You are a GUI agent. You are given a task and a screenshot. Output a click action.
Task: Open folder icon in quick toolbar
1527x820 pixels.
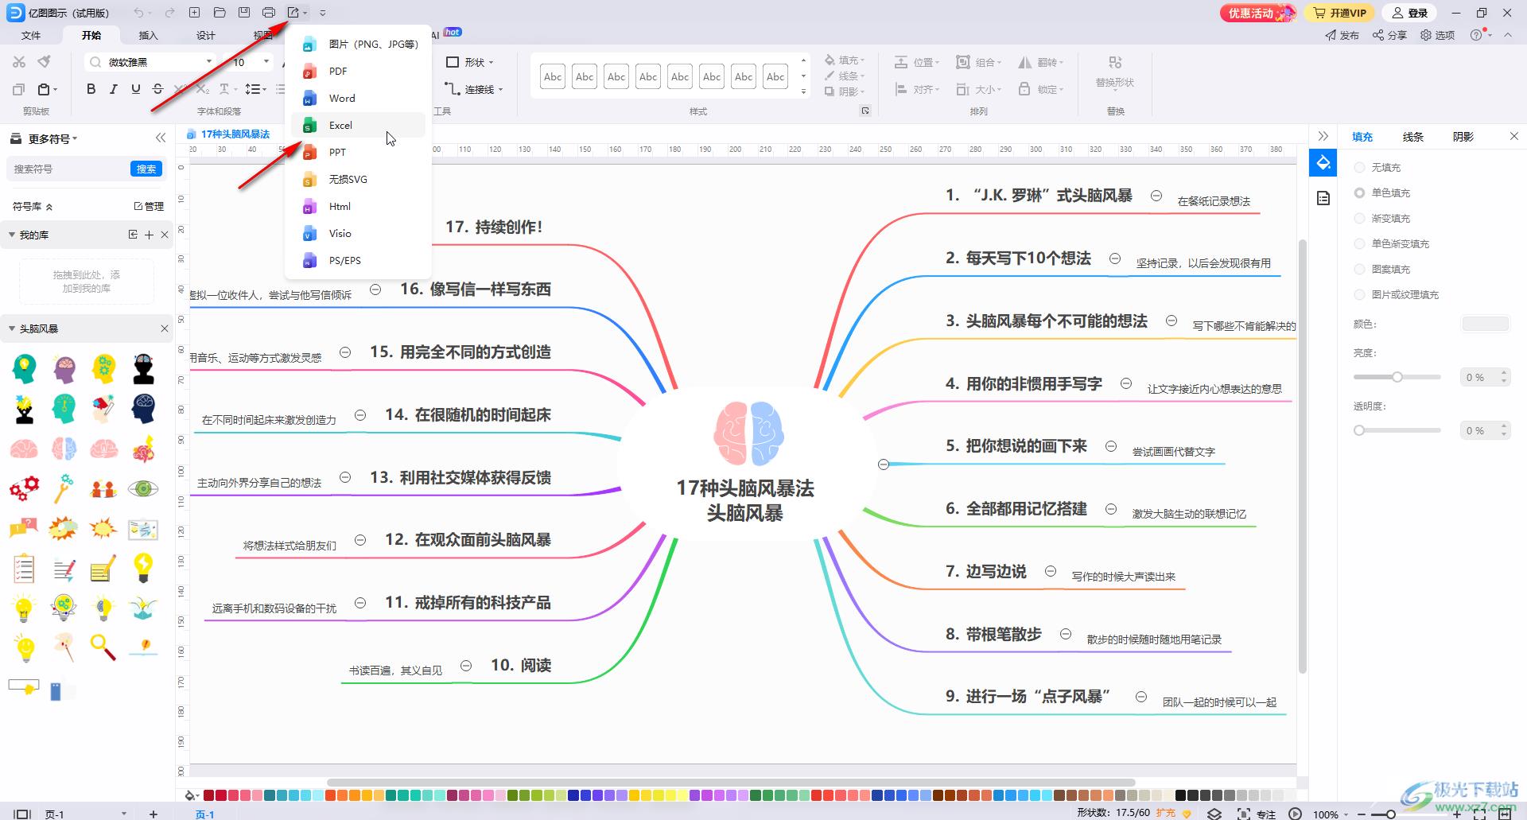click(x=220, y=13)
